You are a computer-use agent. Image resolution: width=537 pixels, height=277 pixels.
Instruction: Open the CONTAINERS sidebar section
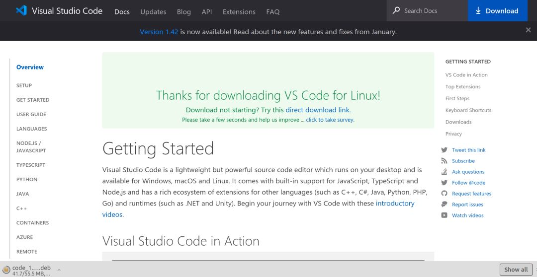(x=32, y=222)
